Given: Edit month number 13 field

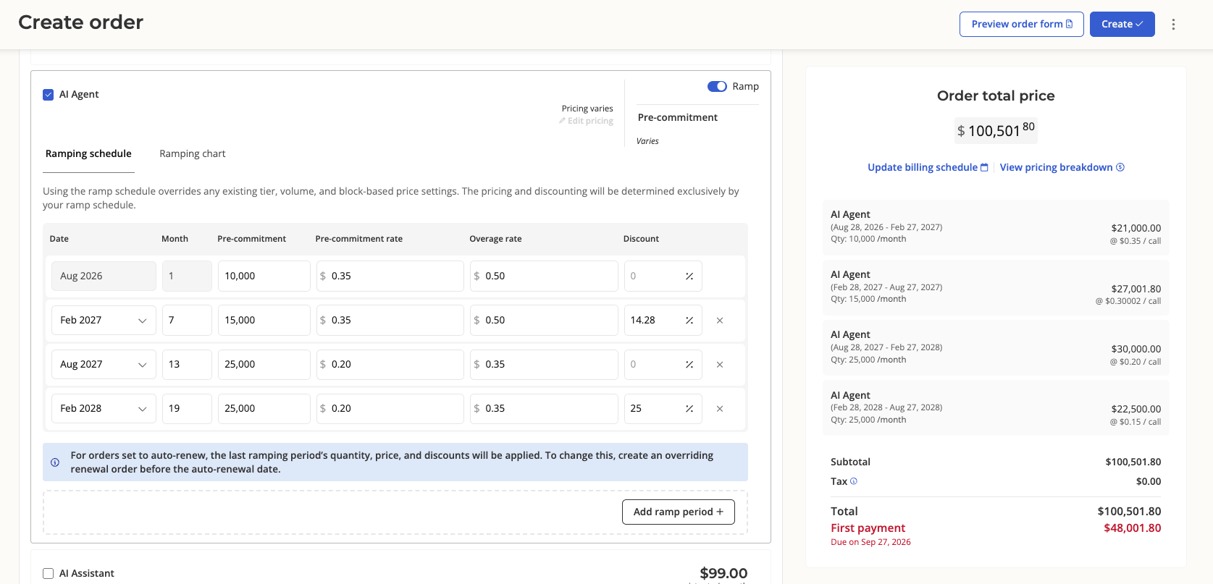Looking at the screenshot, I should [x=187, y=364].
